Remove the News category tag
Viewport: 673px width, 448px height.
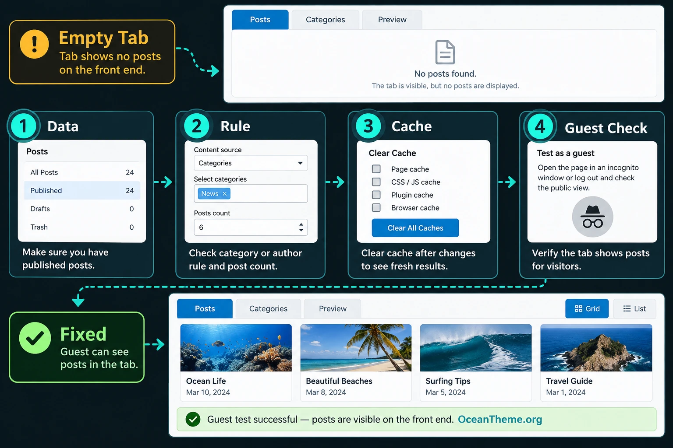(x=224, y=194)
